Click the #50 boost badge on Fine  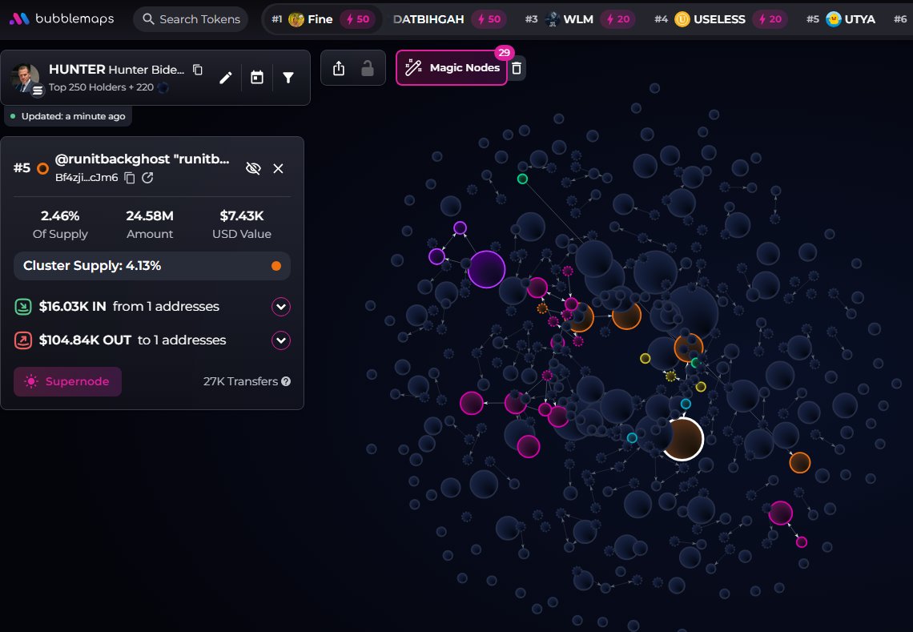click(x=358, y=19)
